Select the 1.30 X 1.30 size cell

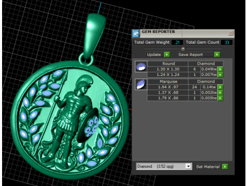(168, 69)
